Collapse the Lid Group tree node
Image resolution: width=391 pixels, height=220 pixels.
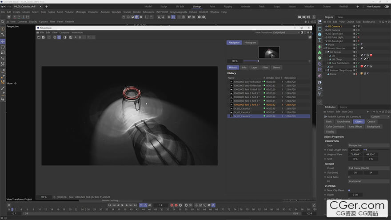326,52
